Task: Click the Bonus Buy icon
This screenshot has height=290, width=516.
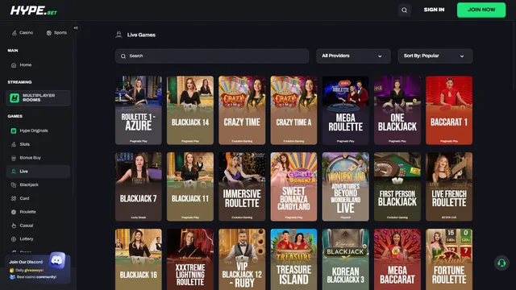Action: 14,158
